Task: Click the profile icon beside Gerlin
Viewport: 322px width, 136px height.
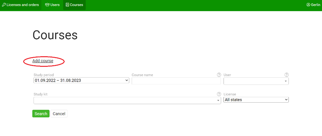Action: [308, 5]
